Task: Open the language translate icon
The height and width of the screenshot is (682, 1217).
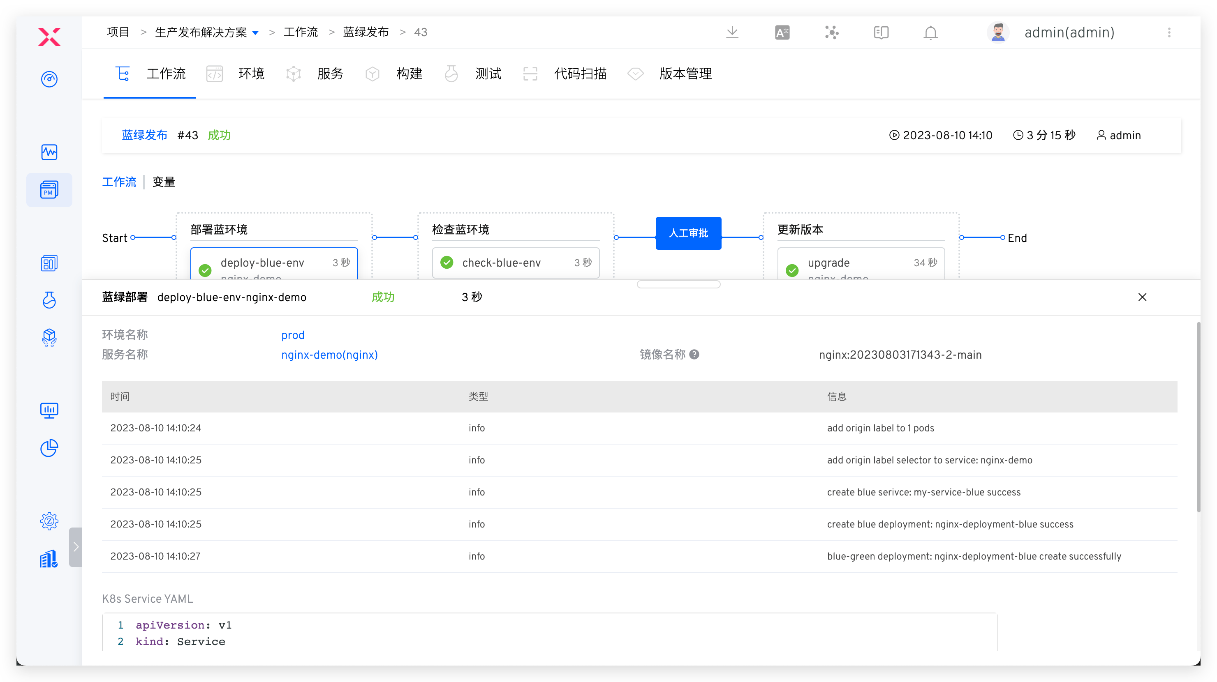Action: pyautogui.click(x=782, y=32)
